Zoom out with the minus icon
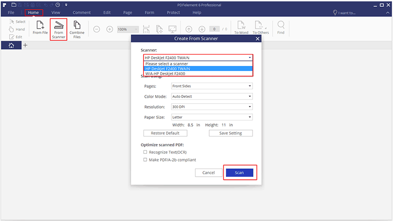 pyautogui.click(x=96, y=29)
